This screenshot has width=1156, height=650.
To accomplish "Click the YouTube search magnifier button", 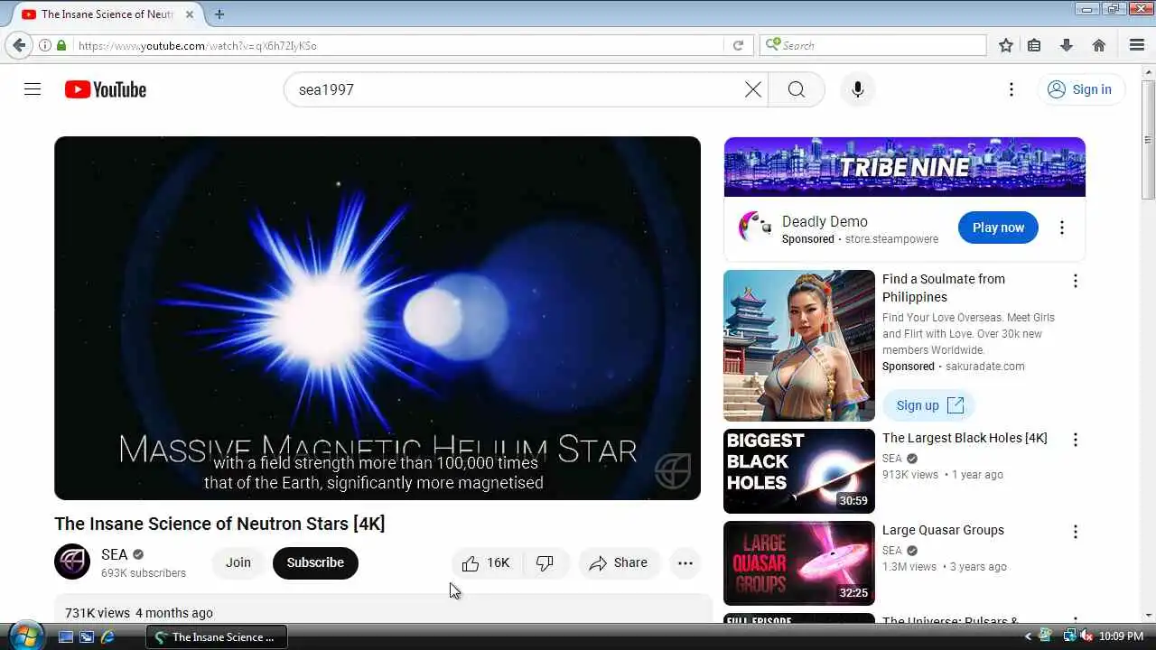I will pos(796,89).
